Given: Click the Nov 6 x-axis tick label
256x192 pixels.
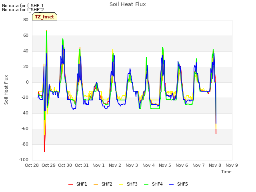Looking at the screenshot, I should point(182,165).
